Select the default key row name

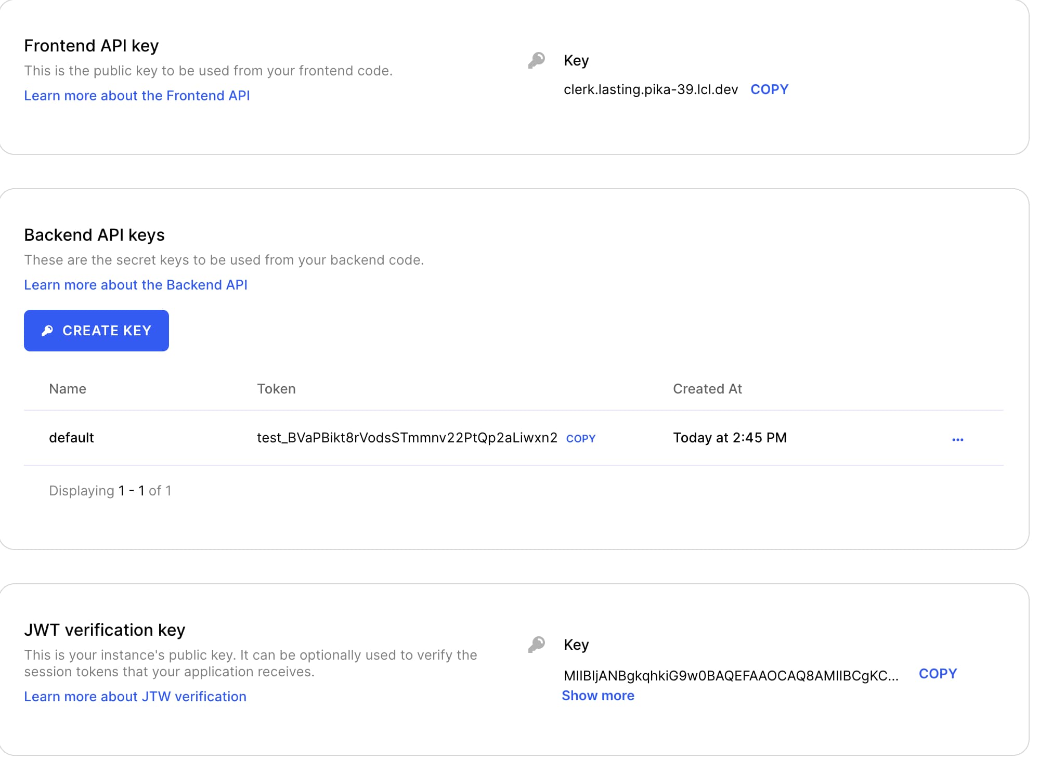(71, 438)
